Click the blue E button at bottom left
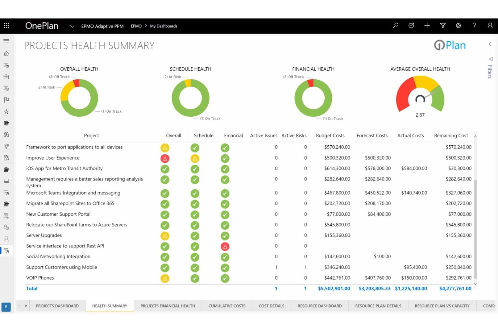Viewport: 498px width, 332px height. tap(6, 307)
